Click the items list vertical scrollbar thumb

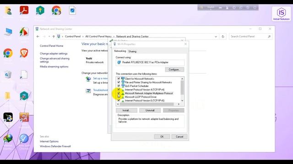182,87
